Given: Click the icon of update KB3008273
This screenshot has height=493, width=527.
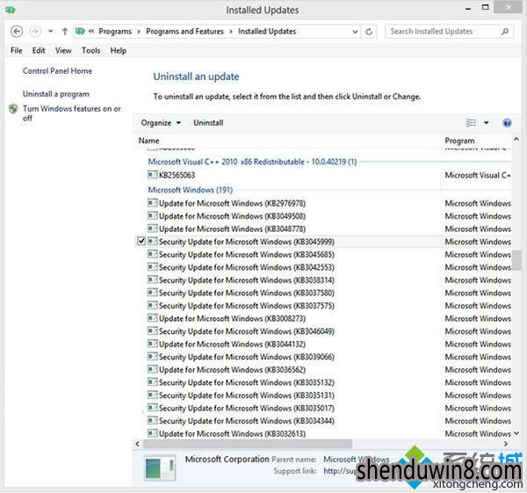Looking at the screenshot, I should (153, 318).
